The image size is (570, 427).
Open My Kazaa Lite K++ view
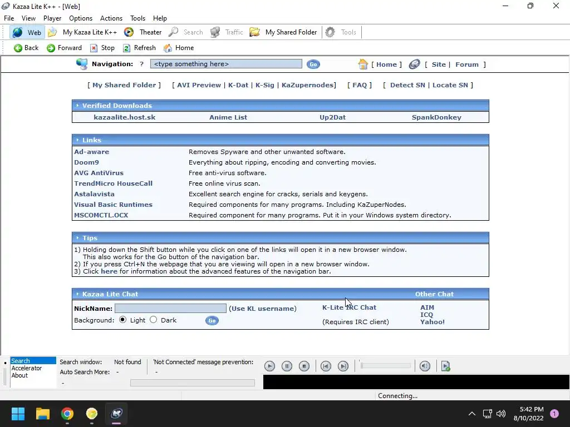coord(82,32)
